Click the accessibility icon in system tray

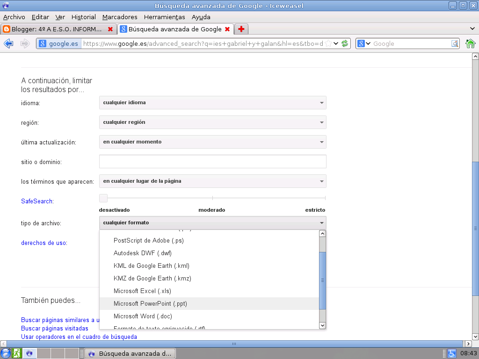[452, 353]
